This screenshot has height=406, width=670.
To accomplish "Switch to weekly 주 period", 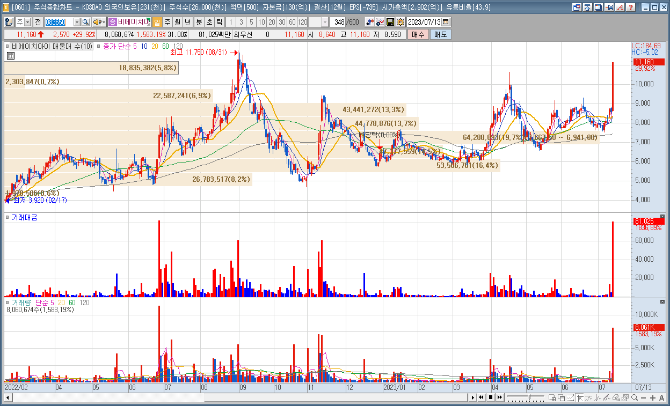I will point(167,22).
